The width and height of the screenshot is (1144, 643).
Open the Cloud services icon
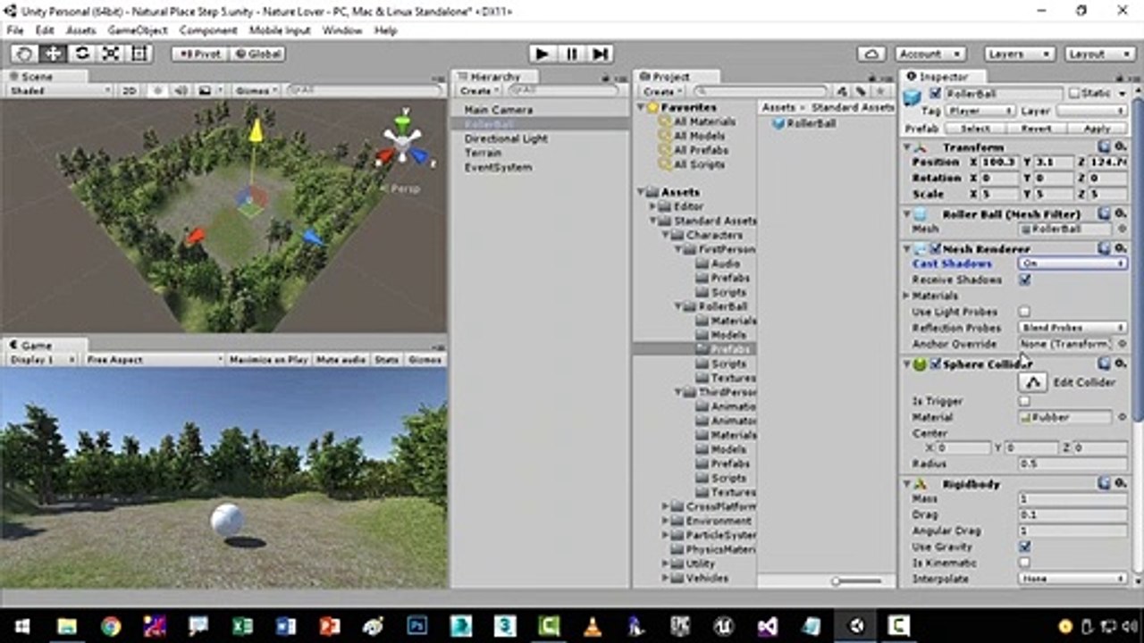coord(871,54)
